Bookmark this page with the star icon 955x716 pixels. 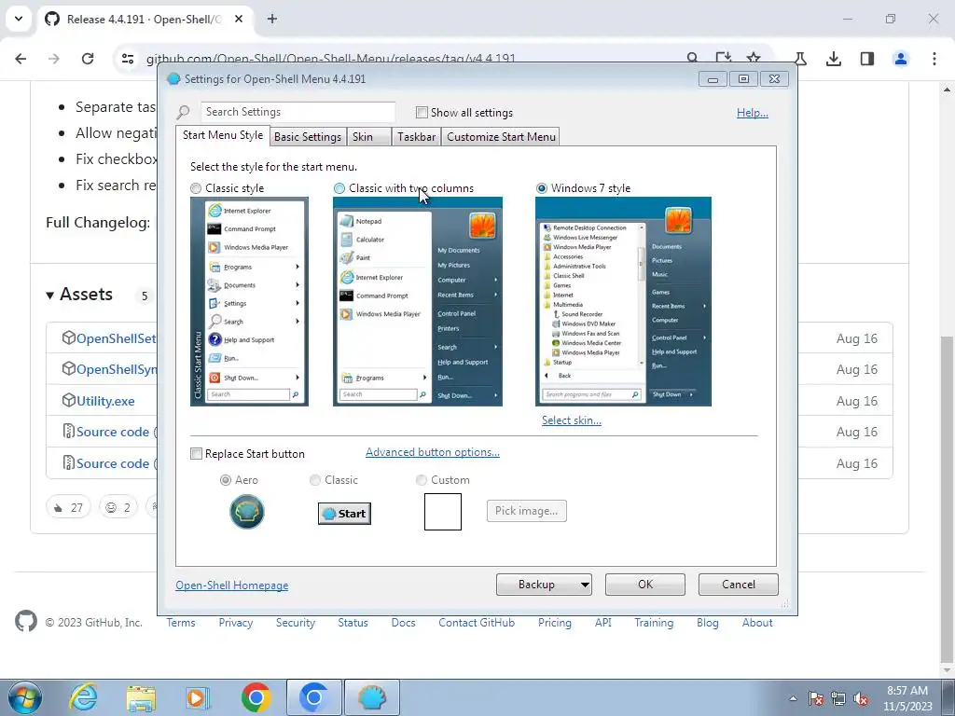click(x=754, y=58)
